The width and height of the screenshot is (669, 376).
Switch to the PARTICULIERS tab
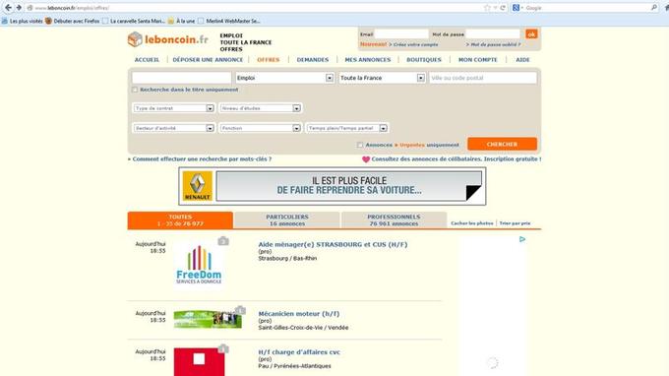[286, 220]
